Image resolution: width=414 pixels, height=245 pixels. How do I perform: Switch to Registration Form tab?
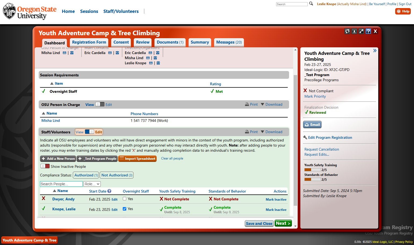pos(89,42)
